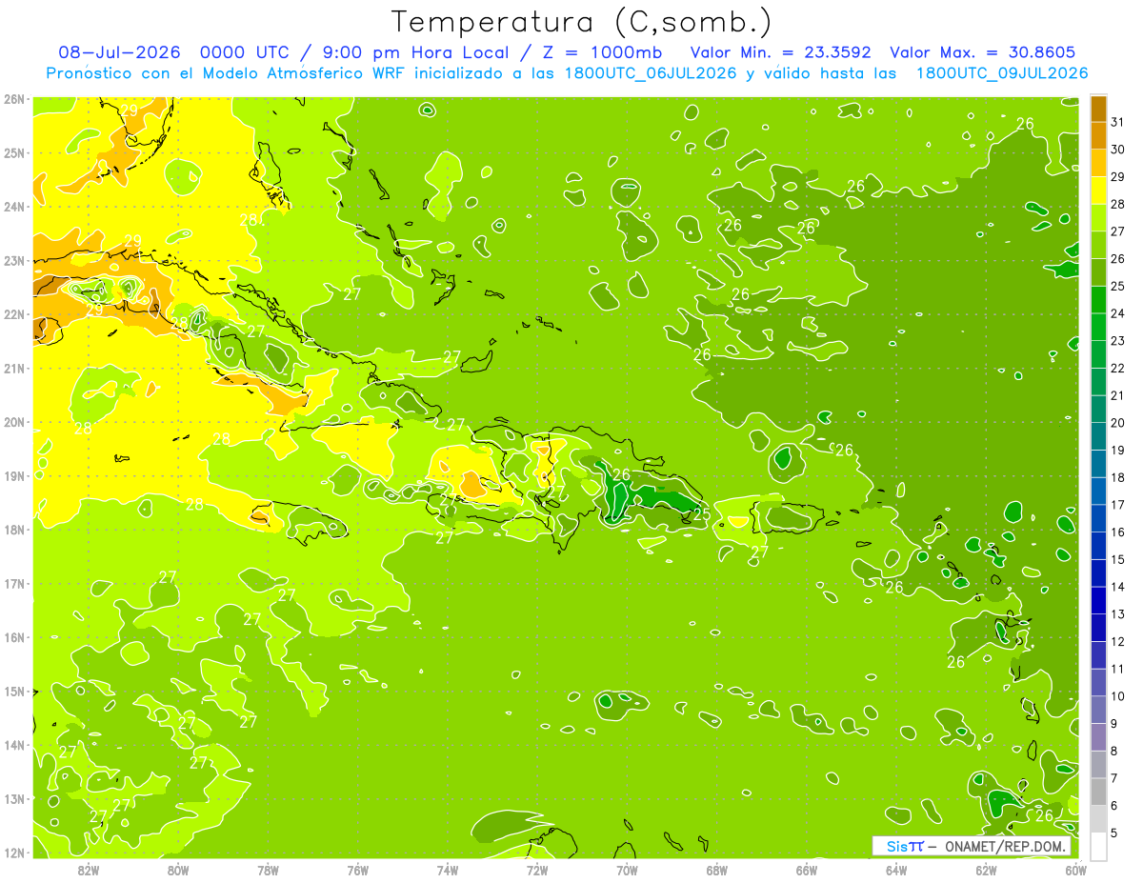Select the legend swatch between 27 and 28

tap(1098, 218)
